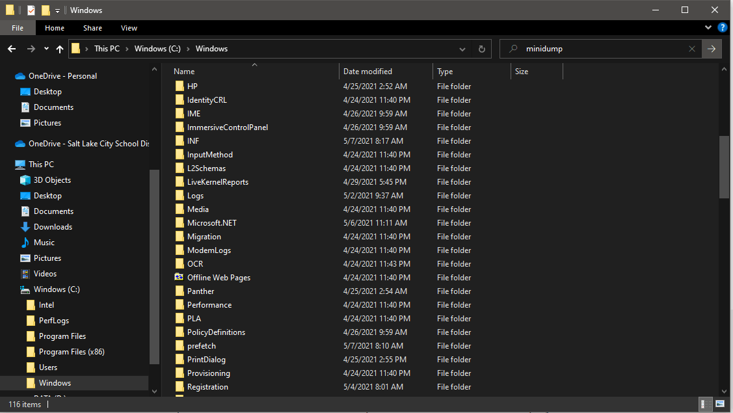Select Offline Web Pages special folder icon
The width and height of the screenshot is (733, 413).
coord(179,277)
